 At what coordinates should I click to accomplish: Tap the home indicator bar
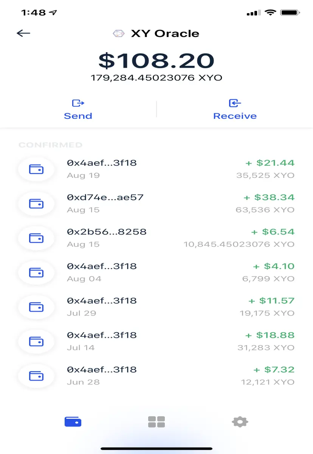point(156,449)
